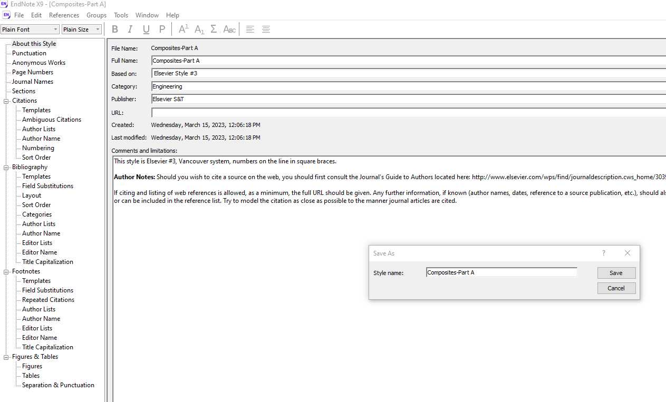The image size is (666, 402).
Task: Open Templates under Bibliography
Action: point(36,177)
